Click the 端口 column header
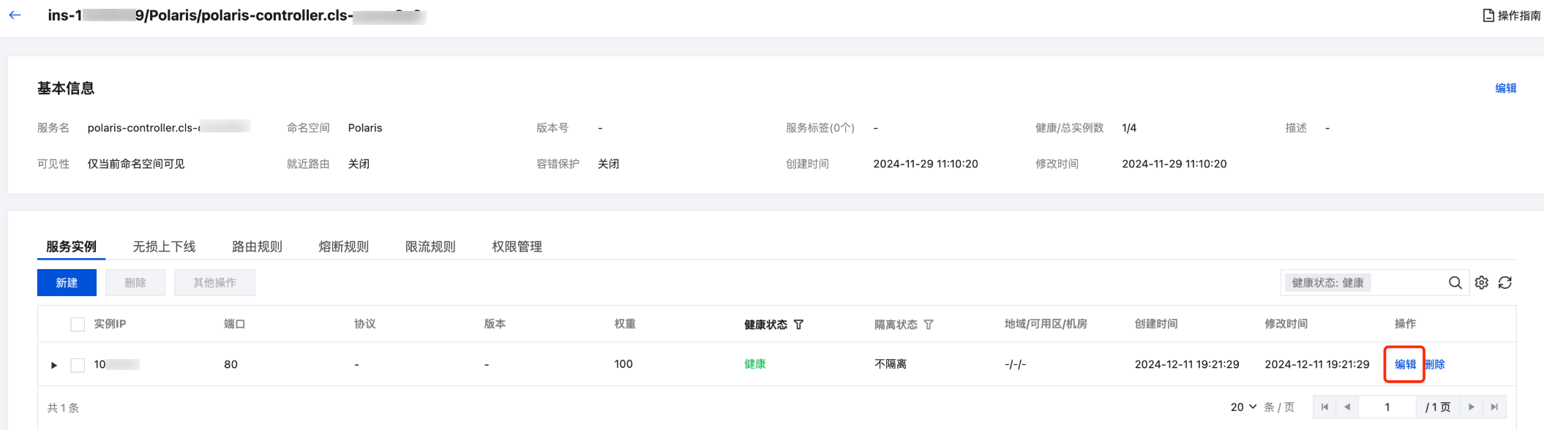The height and width of the screenshot is (430, 1544). coord(234,324)
